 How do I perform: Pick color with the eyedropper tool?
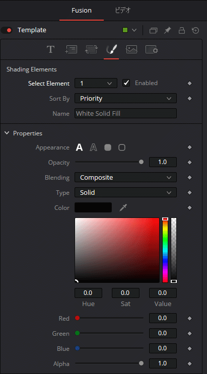[123, 208]
